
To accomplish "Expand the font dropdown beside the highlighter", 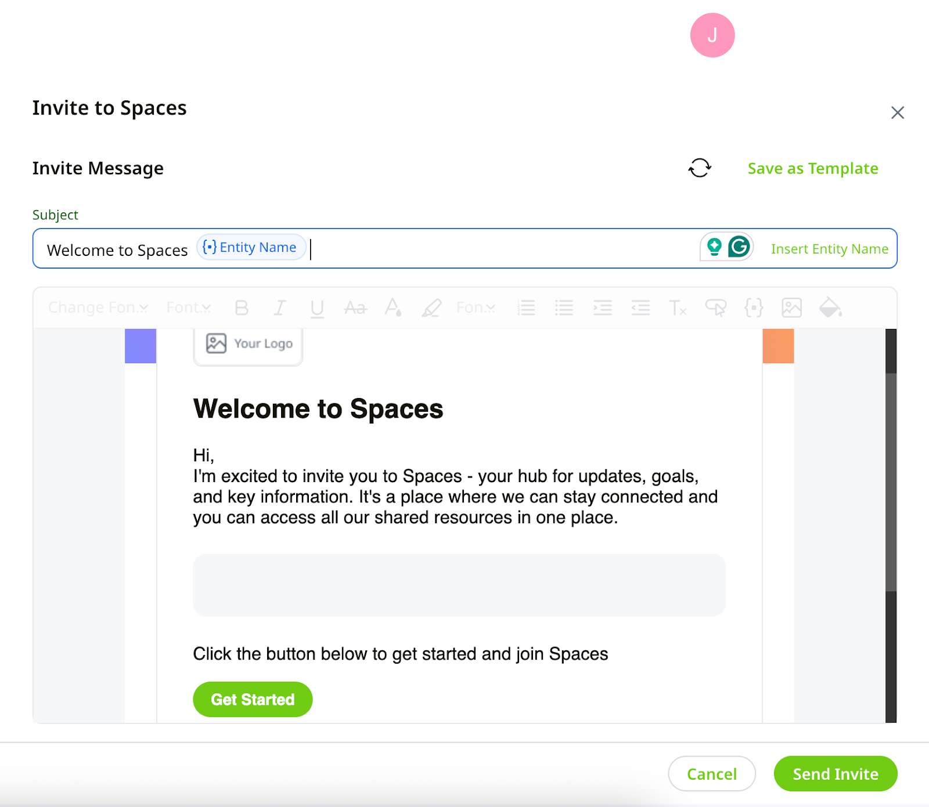I will click(476, 307).
